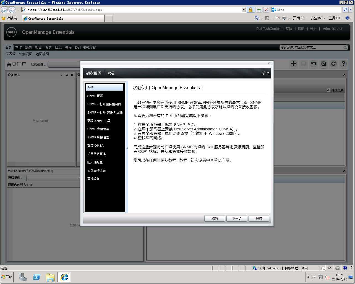
Task: Open Server Manager from the taskbar
Action: 23,277
